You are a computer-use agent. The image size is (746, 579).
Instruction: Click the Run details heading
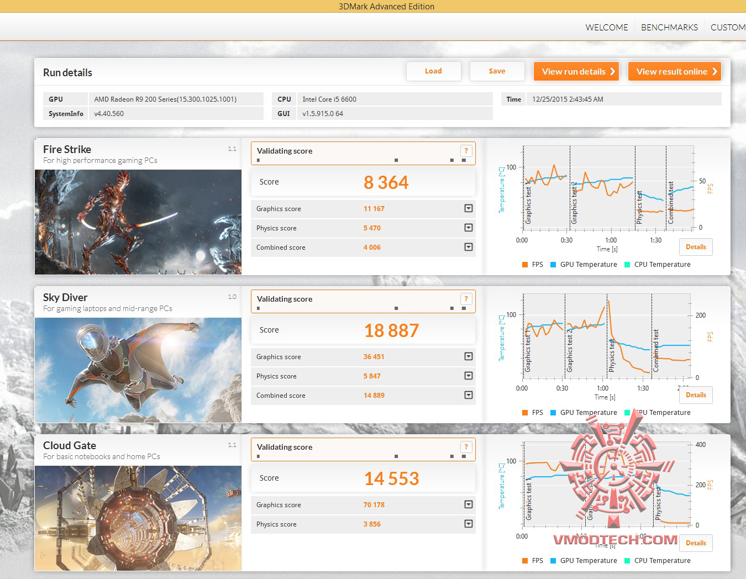pos(67,72)
